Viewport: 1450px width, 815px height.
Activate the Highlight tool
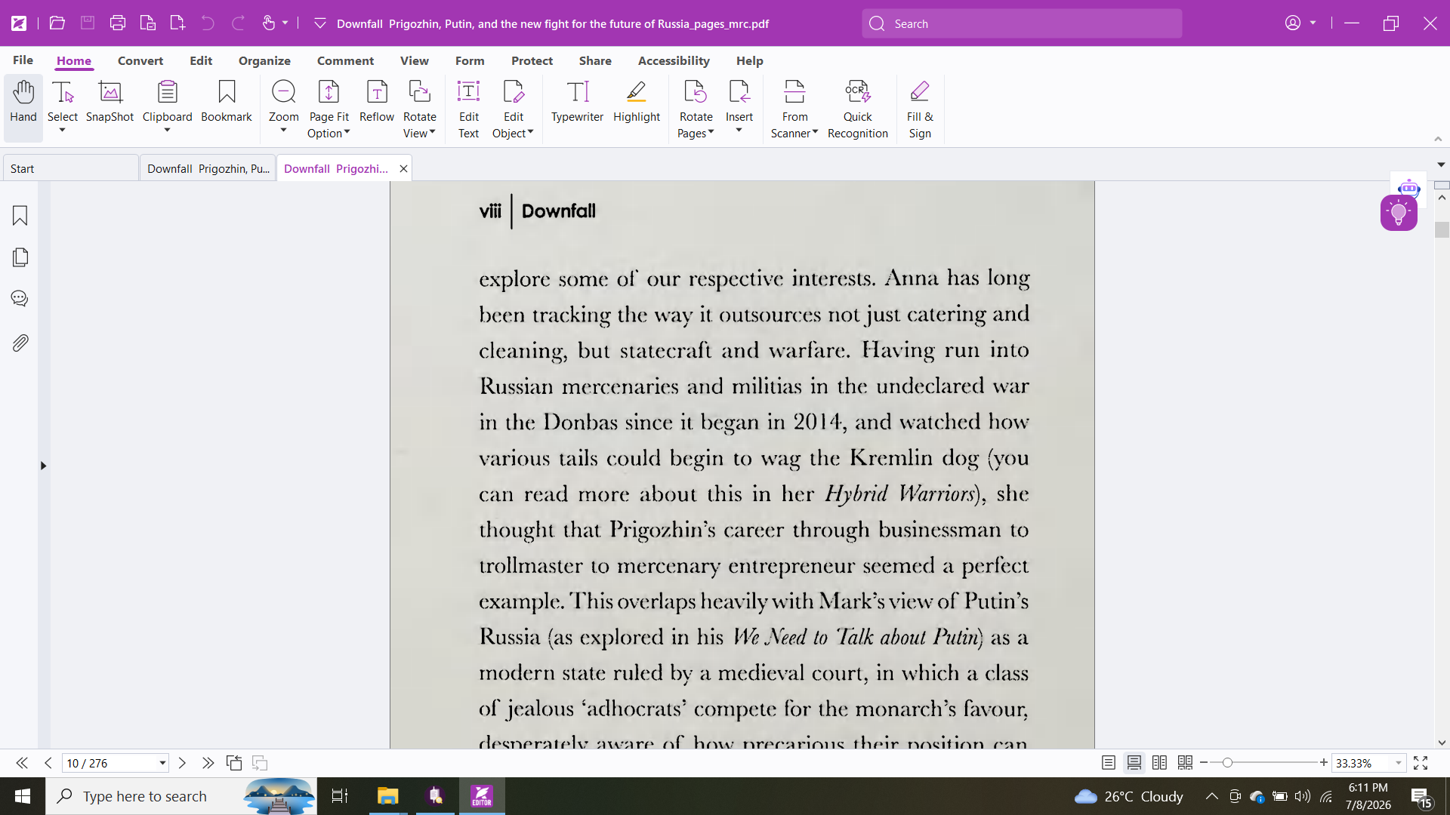(x=637, y=102)
